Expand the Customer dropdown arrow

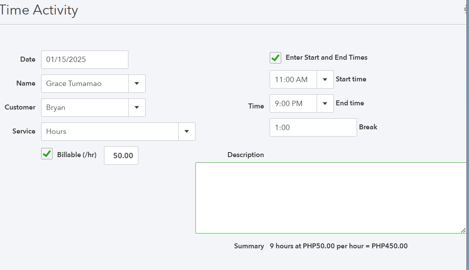(x=137, y=108)
